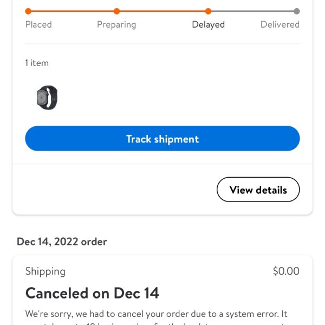Screen dimensions: 325x325
Task: Select the Placed status label
Action: tap(38, 24)
